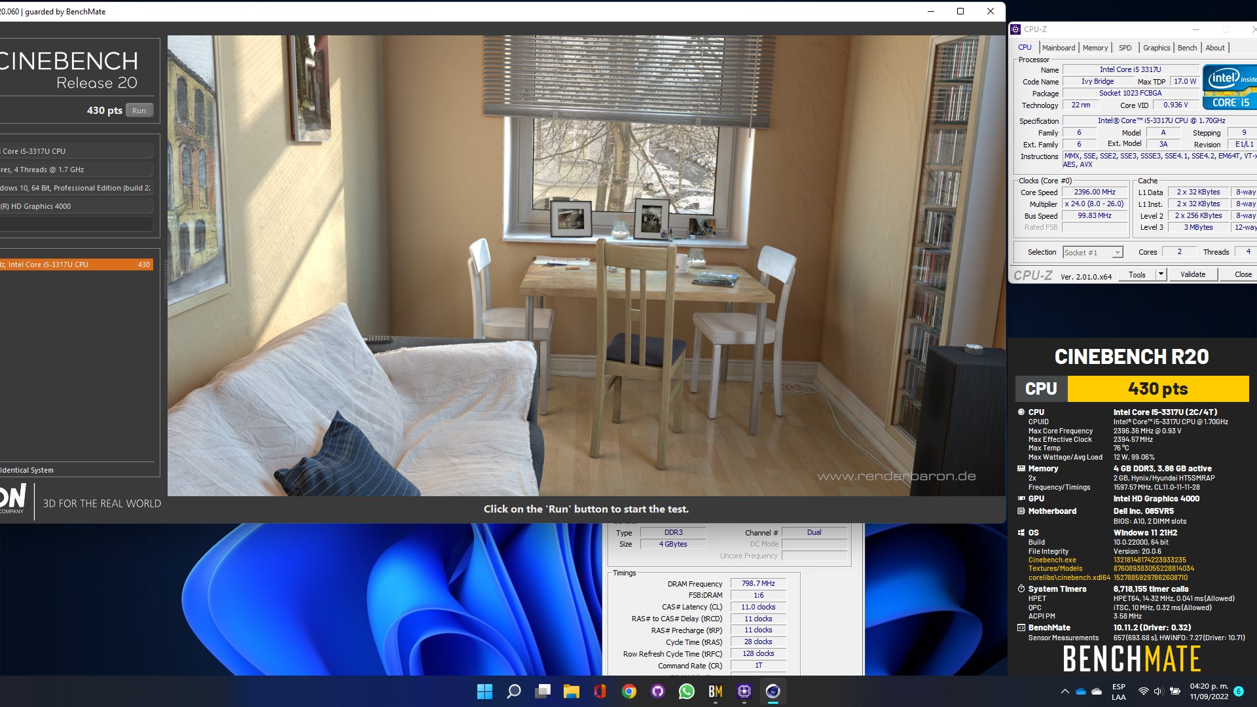Click the Motherboard icon in BenchMate panel
Image resolution: width=1257 pixels, height=707 pixels.
click(x=1021, y=511)
